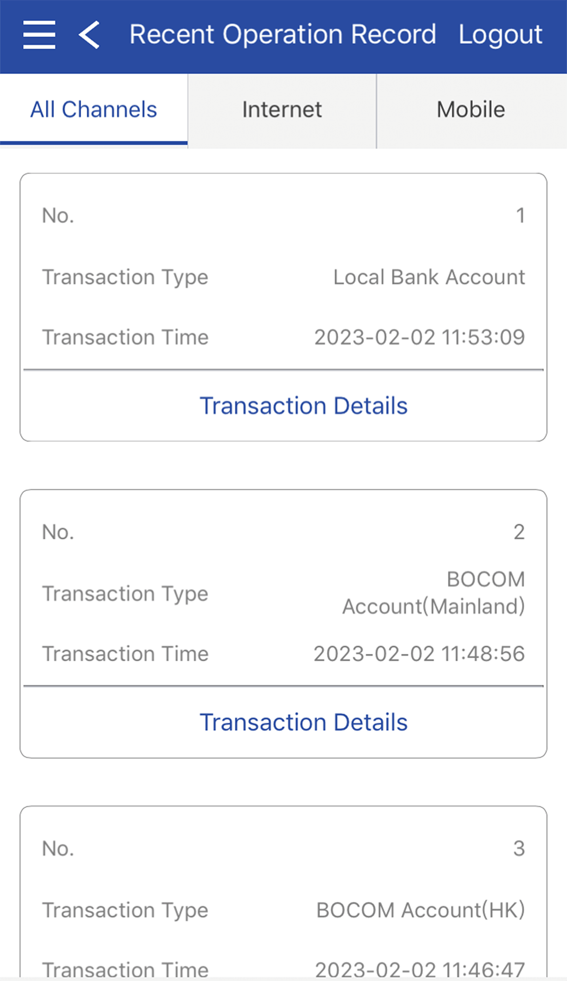Screen dimensions: 567x981
Task: Select the Local Bank Account transaction type
Action: click(429, 277)
